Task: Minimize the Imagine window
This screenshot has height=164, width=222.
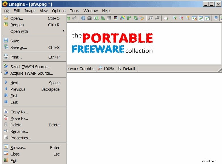Action: [206, 4]
